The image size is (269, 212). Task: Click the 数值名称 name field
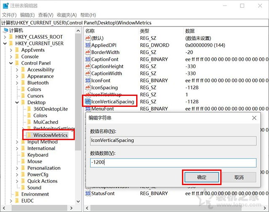coord(173,141)
